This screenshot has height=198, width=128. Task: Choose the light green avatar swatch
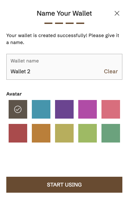click(88, 133)
